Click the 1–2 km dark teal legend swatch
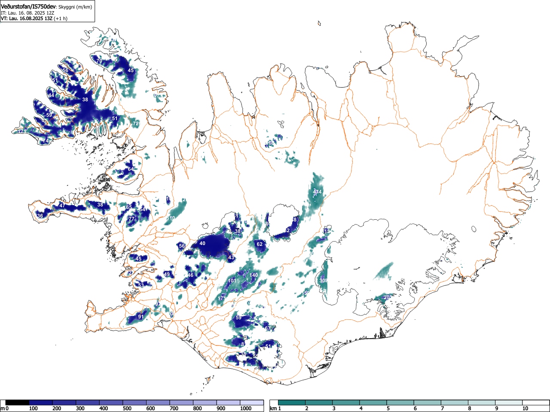 point(292,403)
